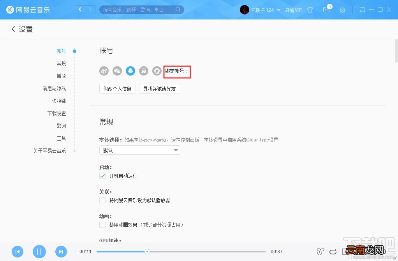Click the playback progress slider handle
The width and height of the screenshot is (398, 261).
(x=147, y=252)
